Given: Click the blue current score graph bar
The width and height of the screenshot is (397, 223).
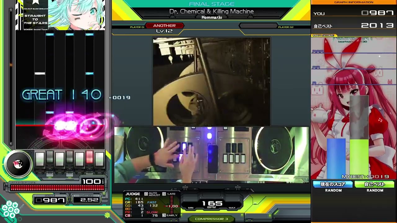Looking at the screenshot, I should [x=336, y=159].
